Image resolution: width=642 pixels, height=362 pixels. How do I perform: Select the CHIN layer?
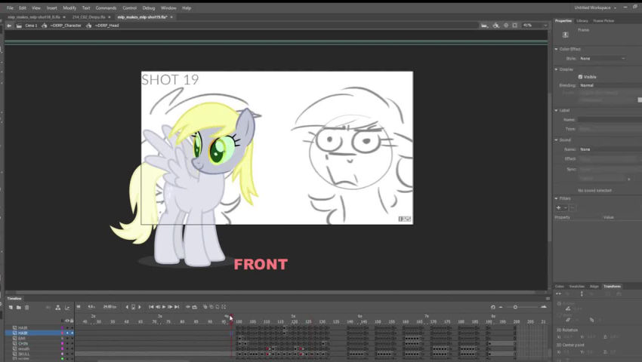(x=23, y=344)
